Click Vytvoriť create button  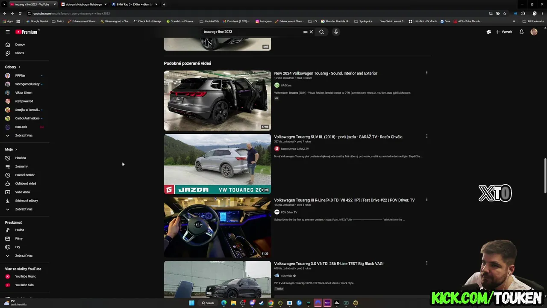[x=504, y=32]
